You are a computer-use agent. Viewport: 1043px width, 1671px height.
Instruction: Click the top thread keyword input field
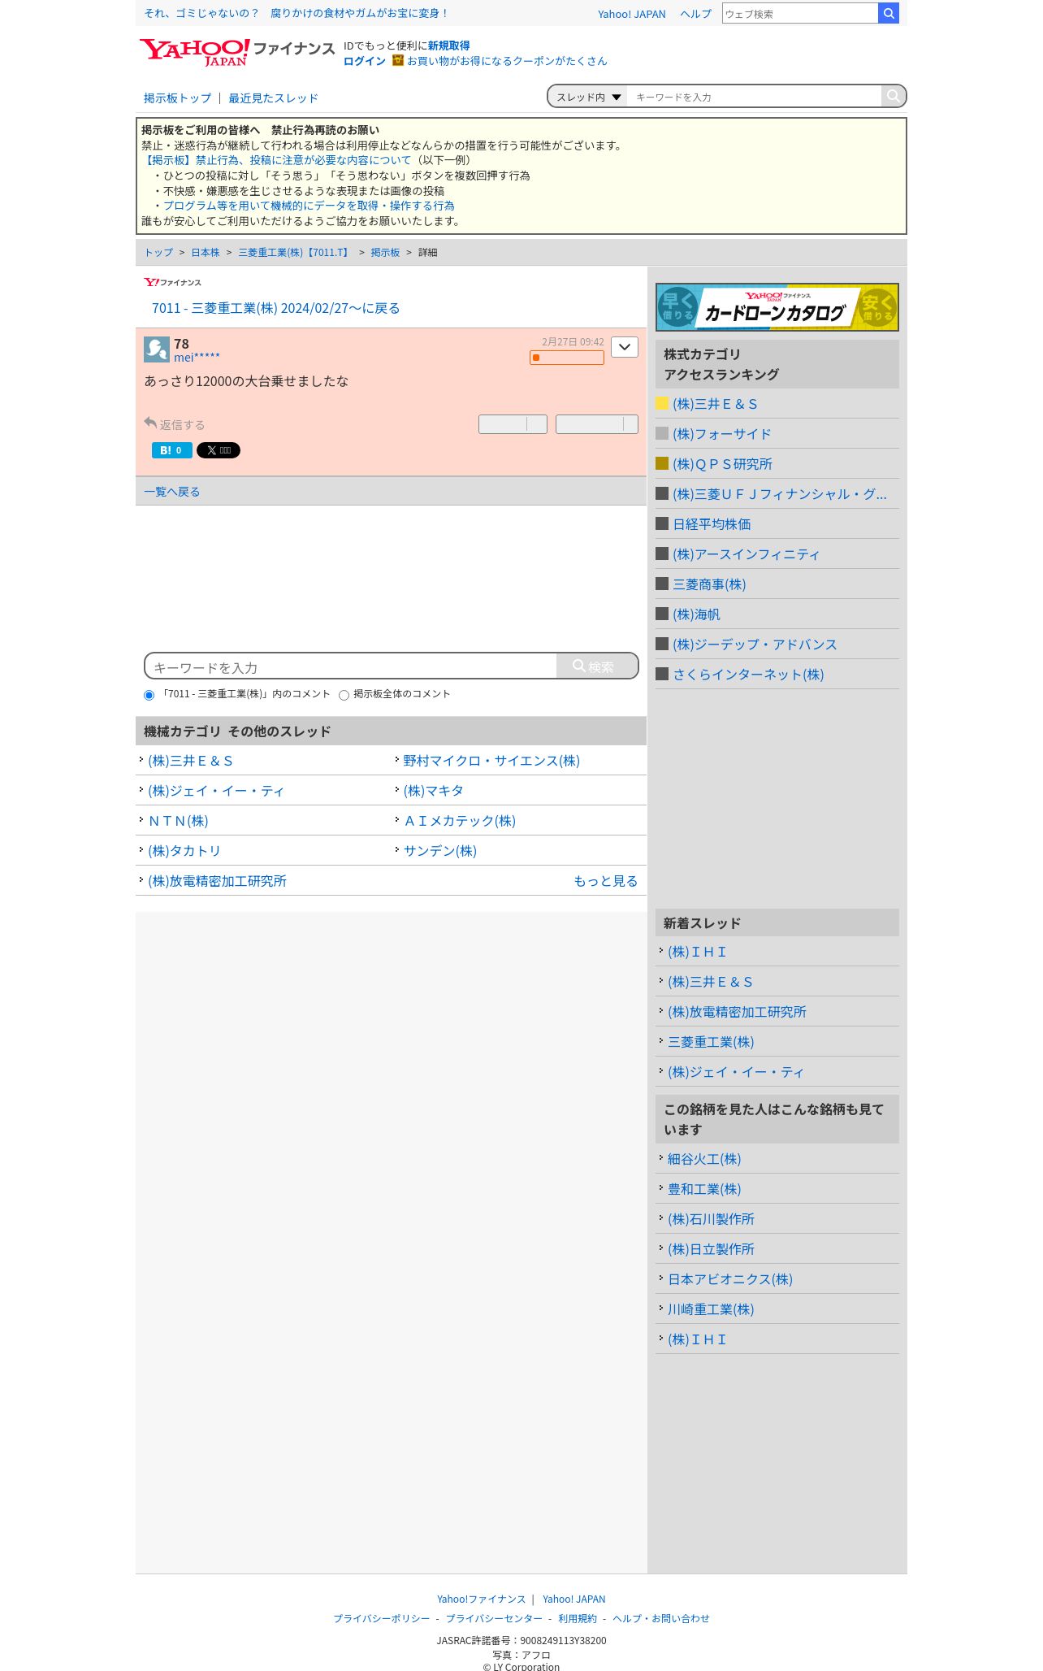(754, 97)
